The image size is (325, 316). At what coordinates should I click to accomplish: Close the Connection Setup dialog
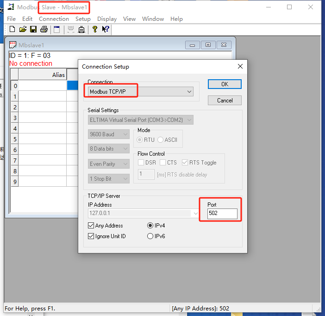[x=240, y=66]
